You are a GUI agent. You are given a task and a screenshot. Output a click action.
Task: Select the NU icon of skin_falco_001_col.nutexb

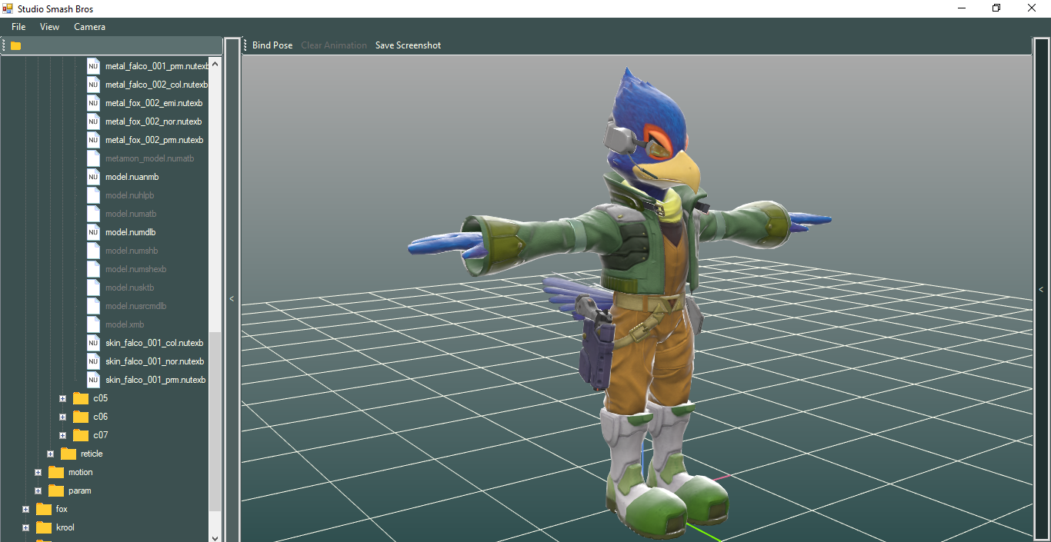93,343
